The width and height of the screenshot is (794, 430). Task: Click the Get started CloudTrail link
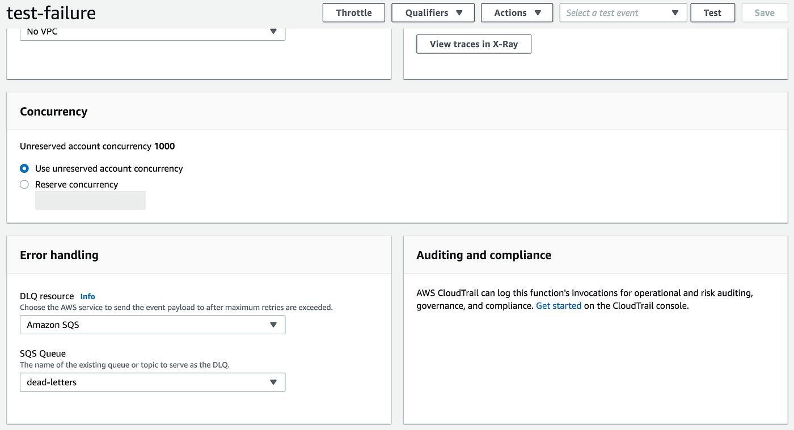point(558,305)
